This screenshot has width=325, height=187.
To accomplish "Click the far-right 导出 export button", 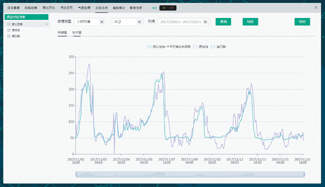I will (302, 22).
